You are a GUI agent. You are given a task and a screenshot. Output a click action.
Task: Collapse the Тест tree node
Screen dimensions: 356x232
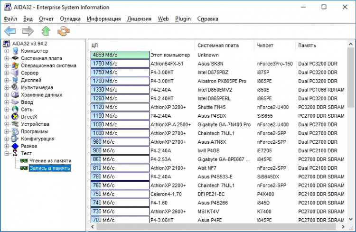click(x=7, y=154)
